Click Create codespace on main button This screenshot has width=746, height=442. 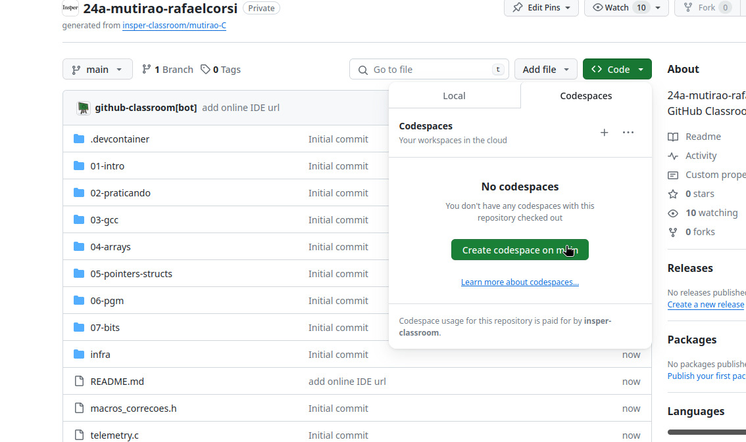click(520, 250)
